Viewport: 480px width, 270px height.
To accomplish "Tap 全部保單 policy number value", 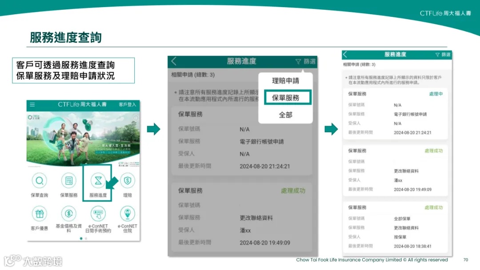I will pyautogui.click(x=402, y=218).
